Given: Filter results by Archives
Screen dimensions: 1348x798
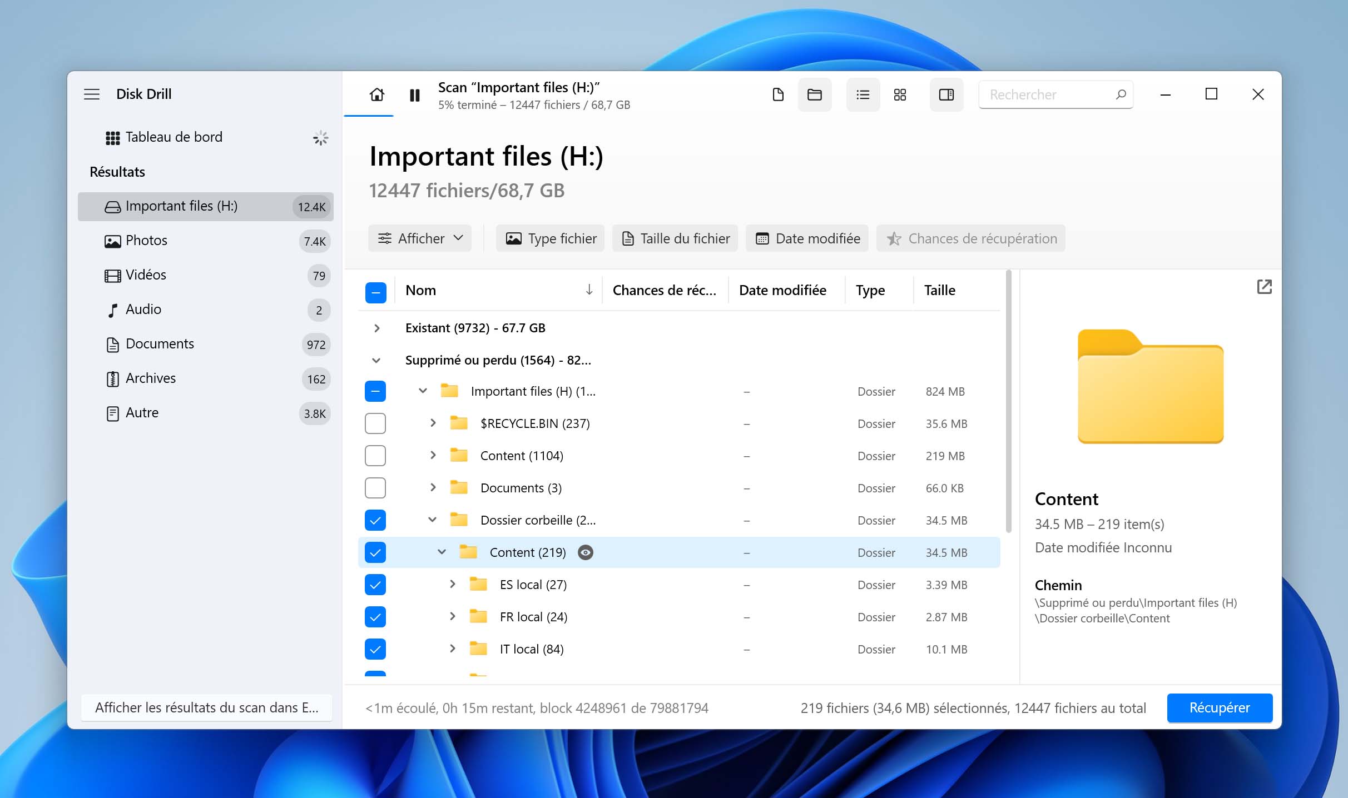Looking at the screenshot, I should [x=206, y=378].
